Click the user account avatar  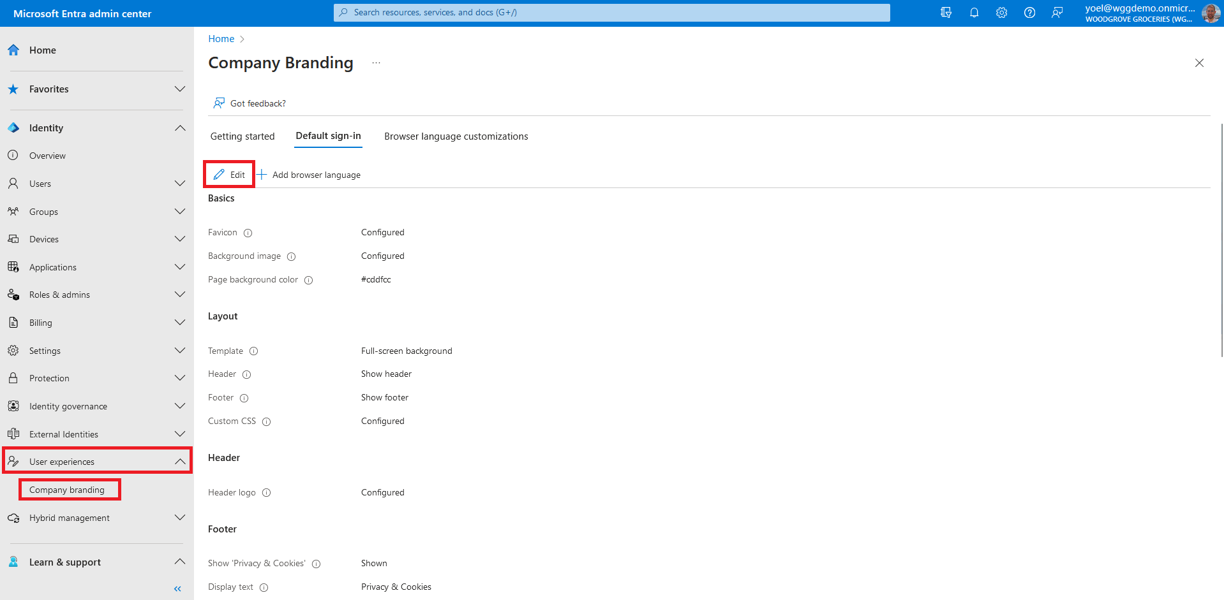1210,13
